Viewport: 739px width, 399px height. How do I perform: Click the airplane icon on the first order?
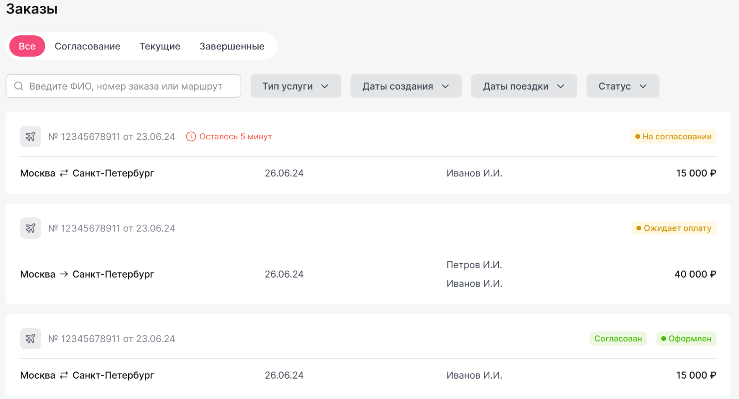pos(30,136)
